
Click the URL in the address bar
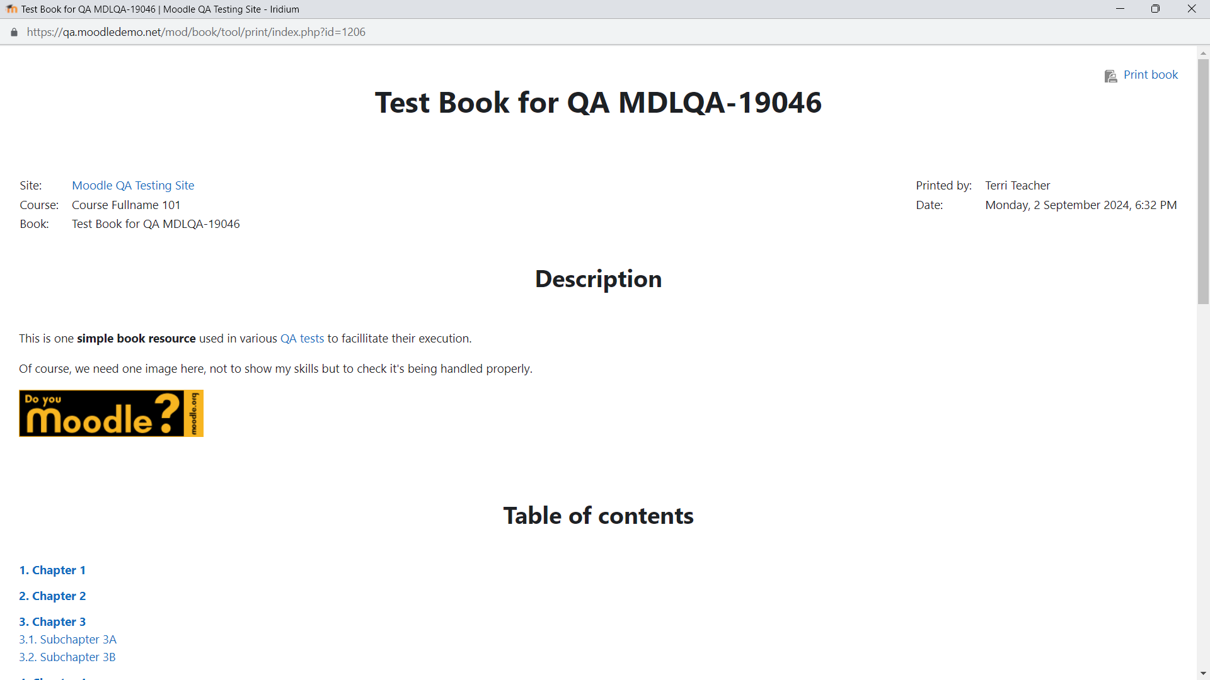tap(196, 32)
